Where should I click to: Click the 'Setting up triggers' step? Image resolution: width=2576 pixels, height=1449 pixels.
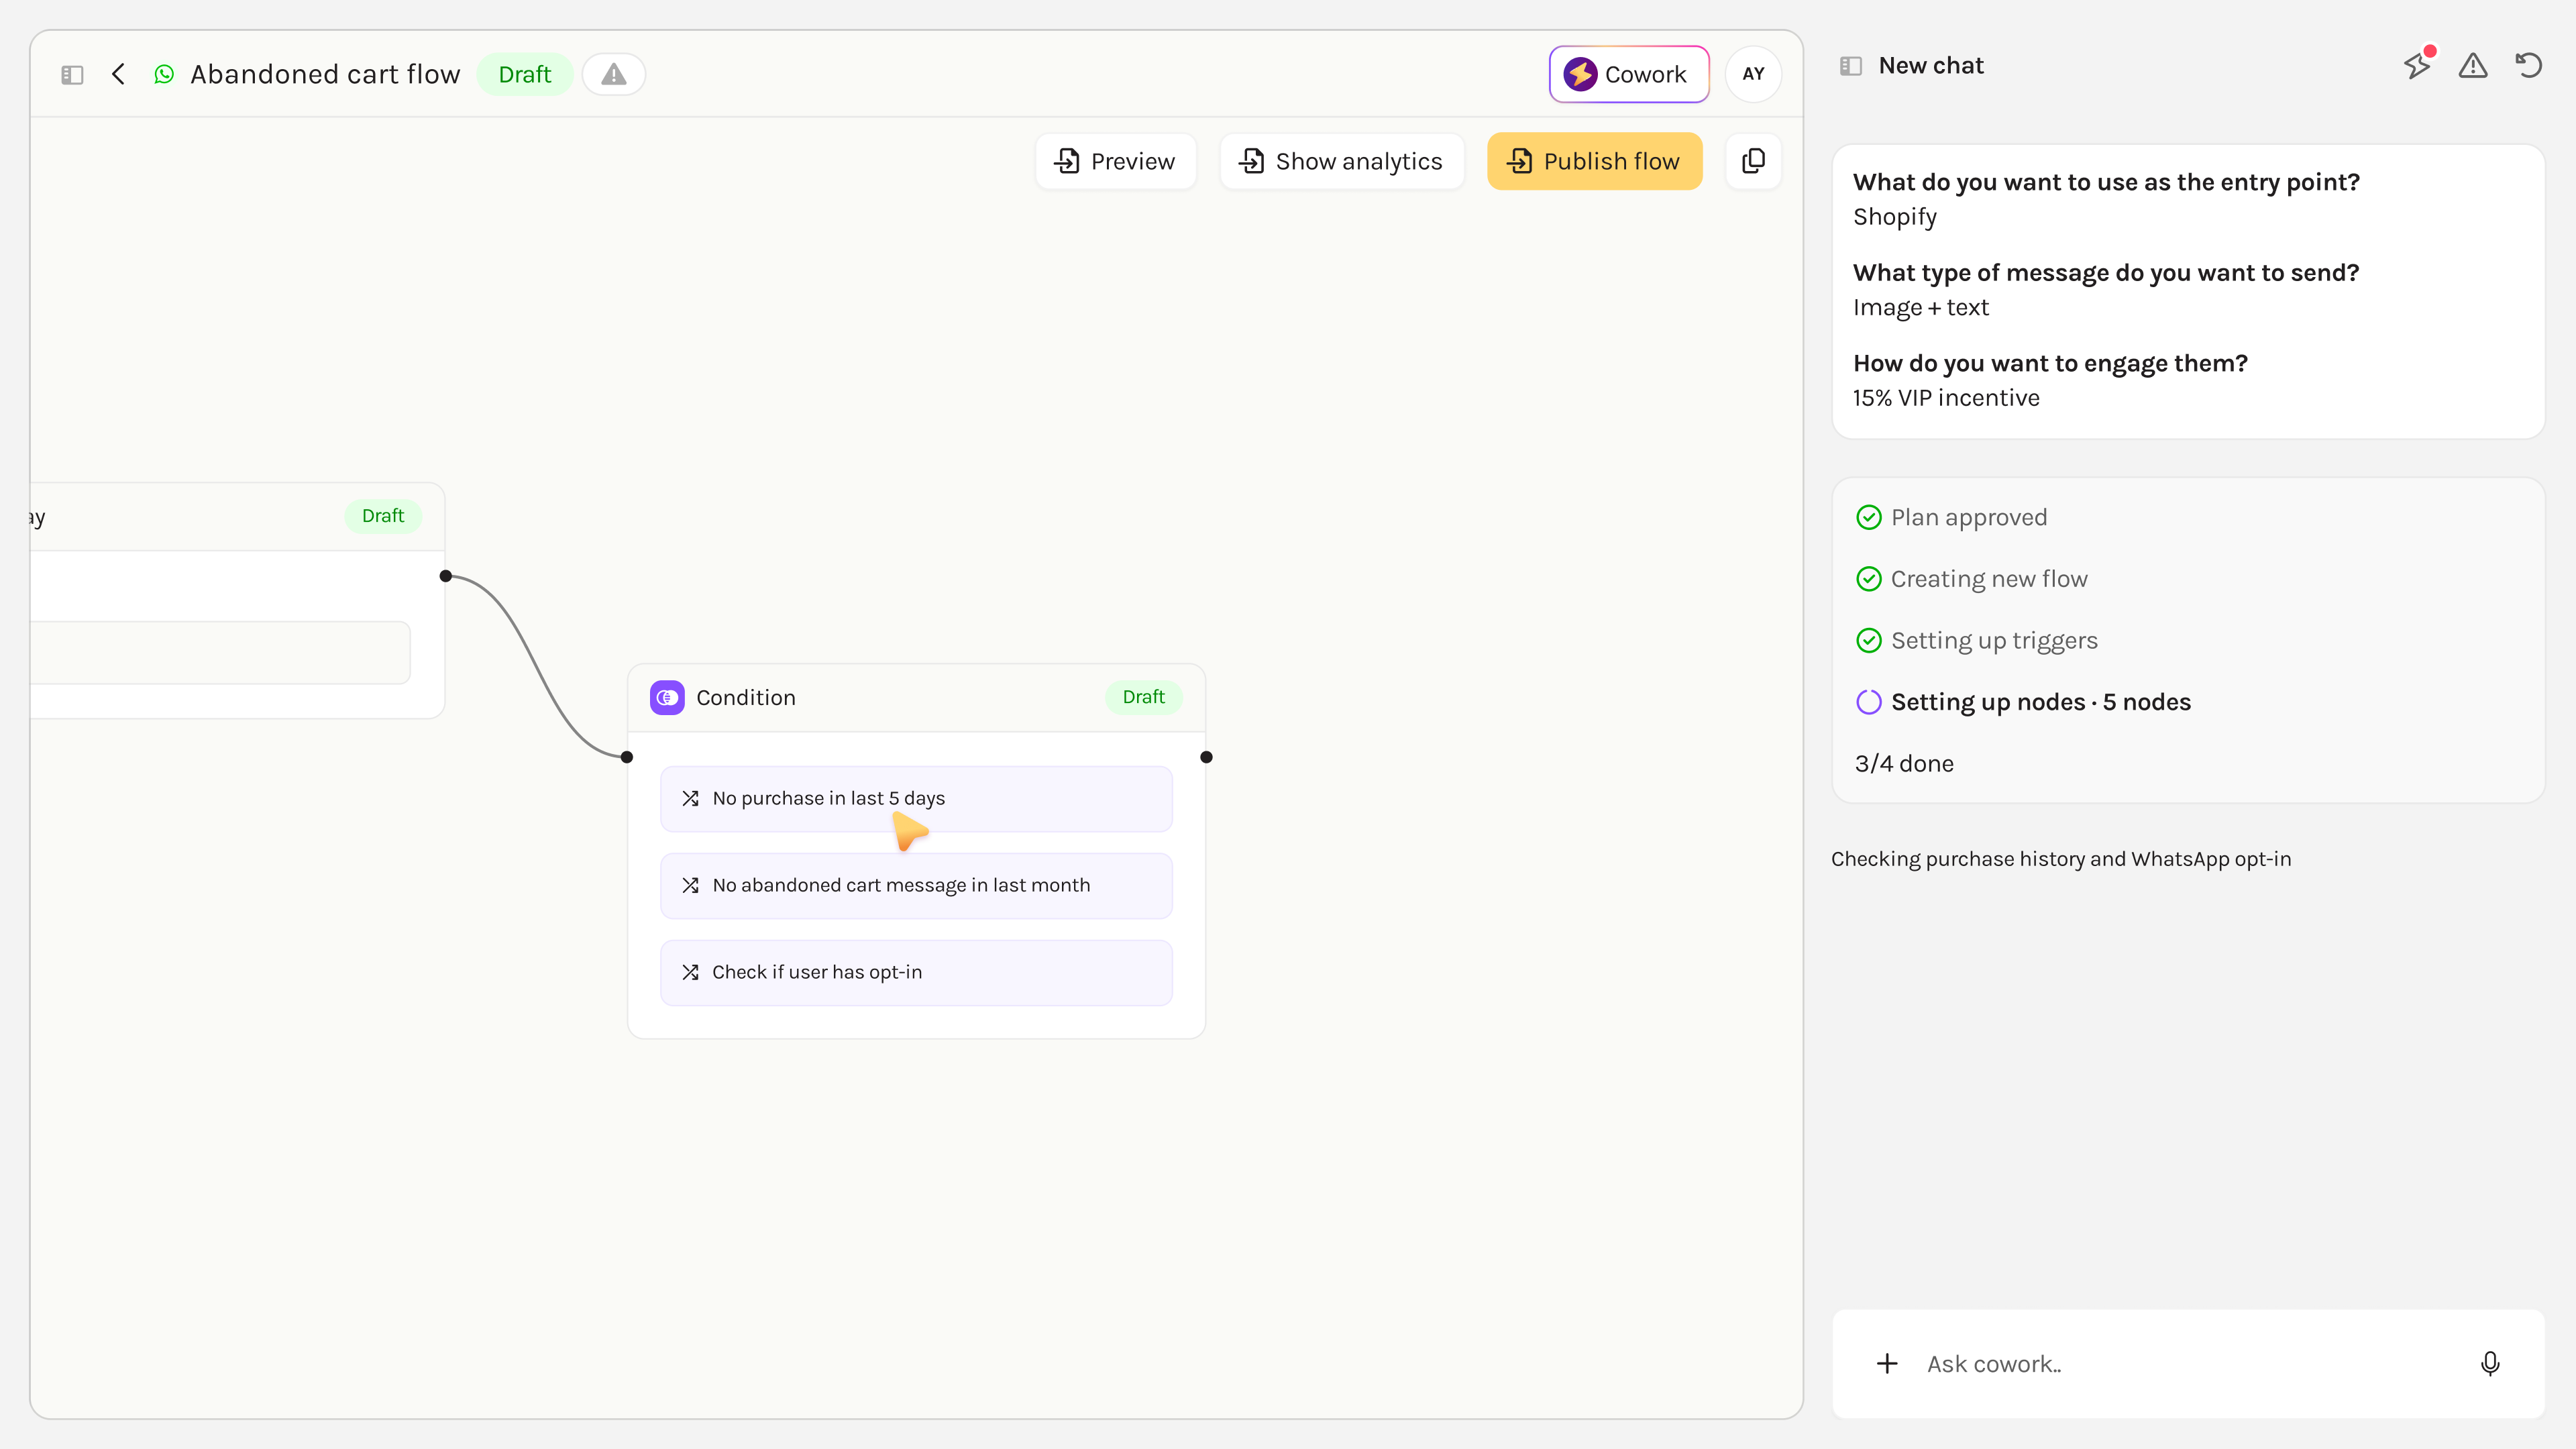1994,641
